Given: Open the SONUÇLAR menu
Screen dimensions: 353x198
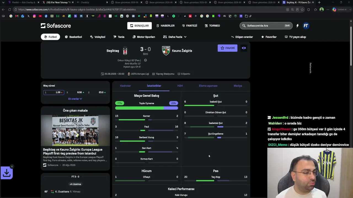Looking at the screenshot, I should coord(139,26).
